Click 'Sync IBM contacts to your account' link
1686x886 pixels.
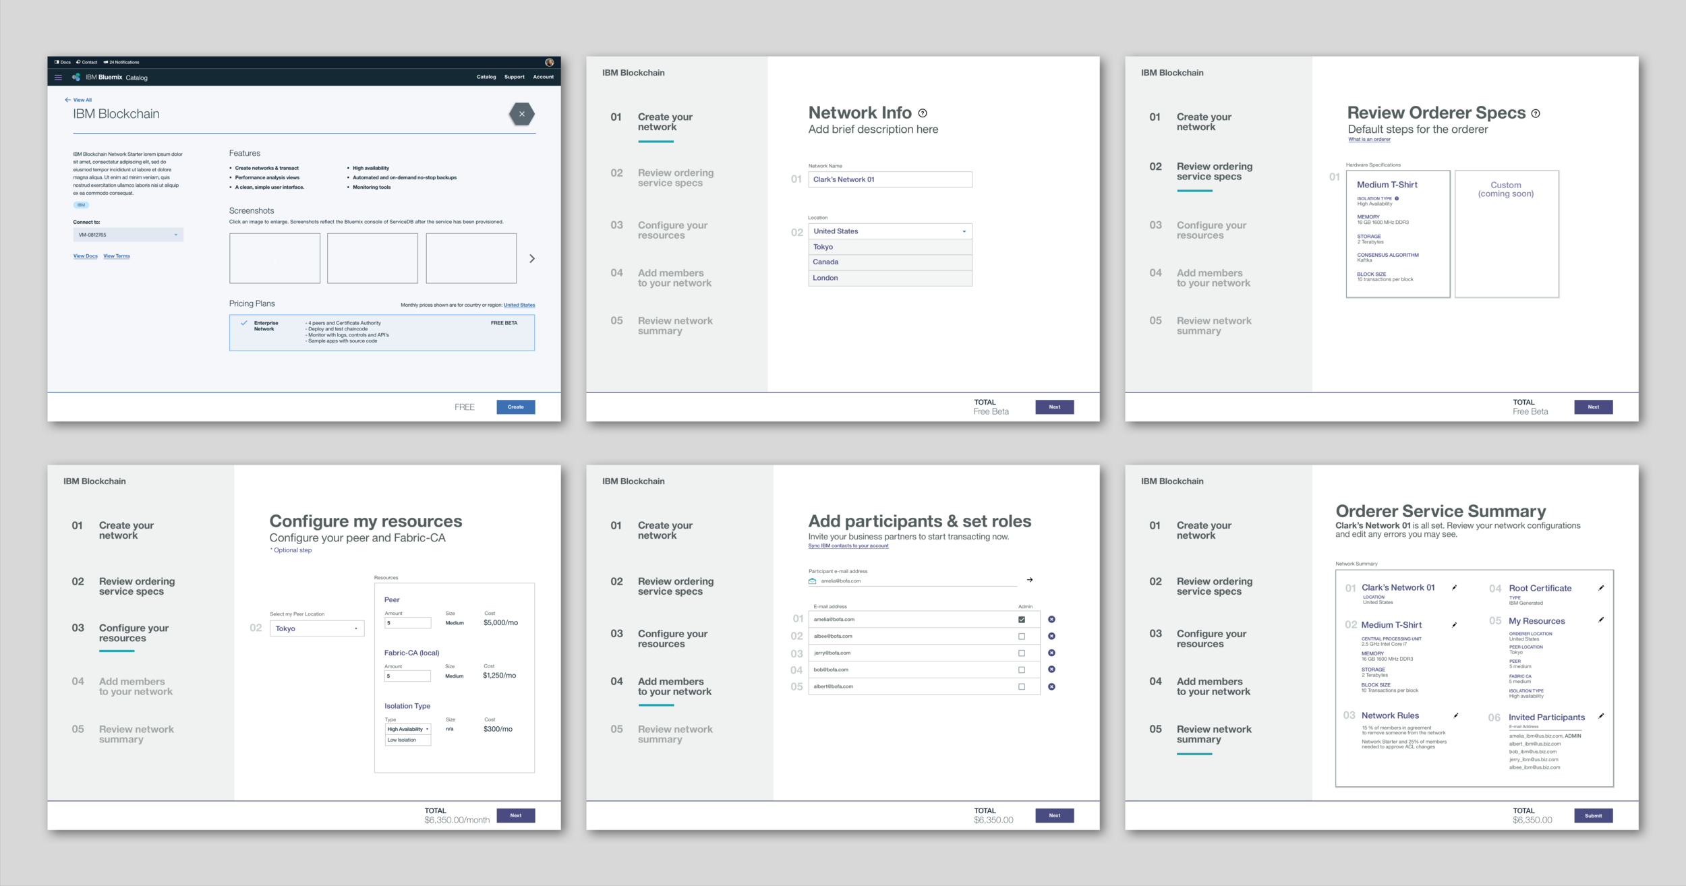pyautogui.click(x=848, y=545)
